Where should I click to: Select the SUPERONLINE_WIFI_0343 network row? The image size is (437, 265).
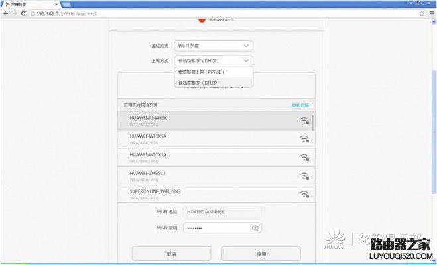[216, 193]
